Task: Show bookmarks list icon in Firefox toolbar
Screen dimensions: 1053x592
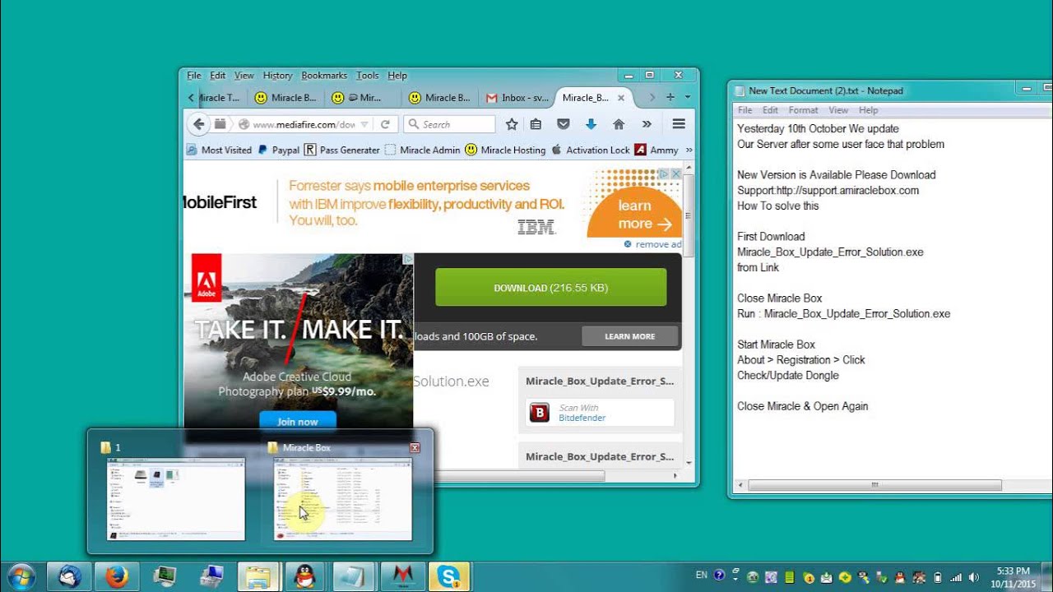Action: (x=536, y=124)
